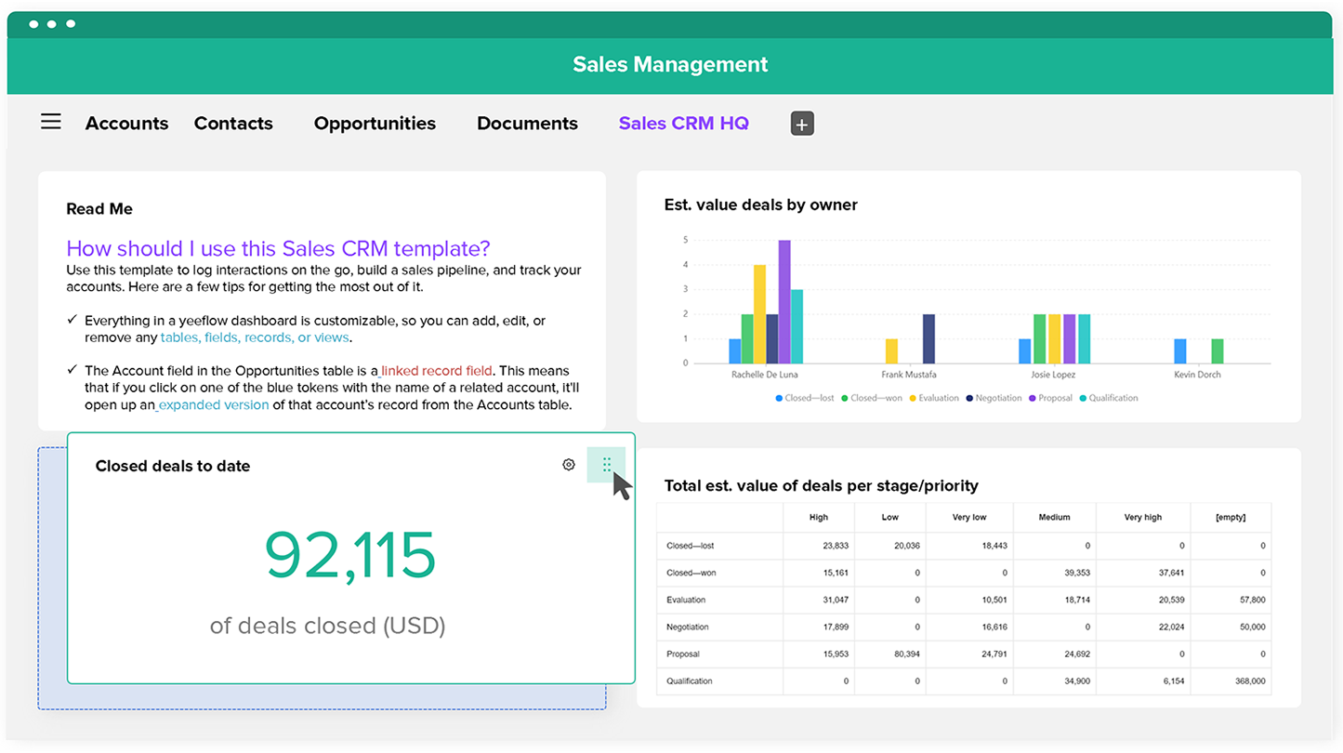1343x753 pixels.
Task: Click the 'Very high' column header
Action: 1142,517
